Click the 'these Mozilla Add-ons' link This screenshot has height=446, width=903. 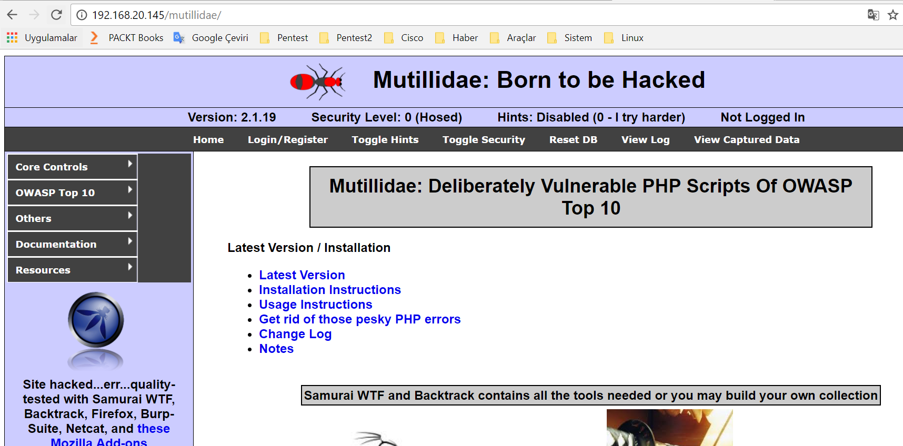pos(153,429)
